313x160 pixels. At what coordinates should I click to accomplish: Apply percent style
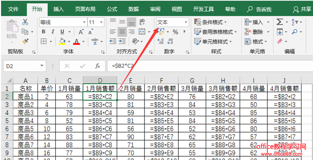(176, 32)
